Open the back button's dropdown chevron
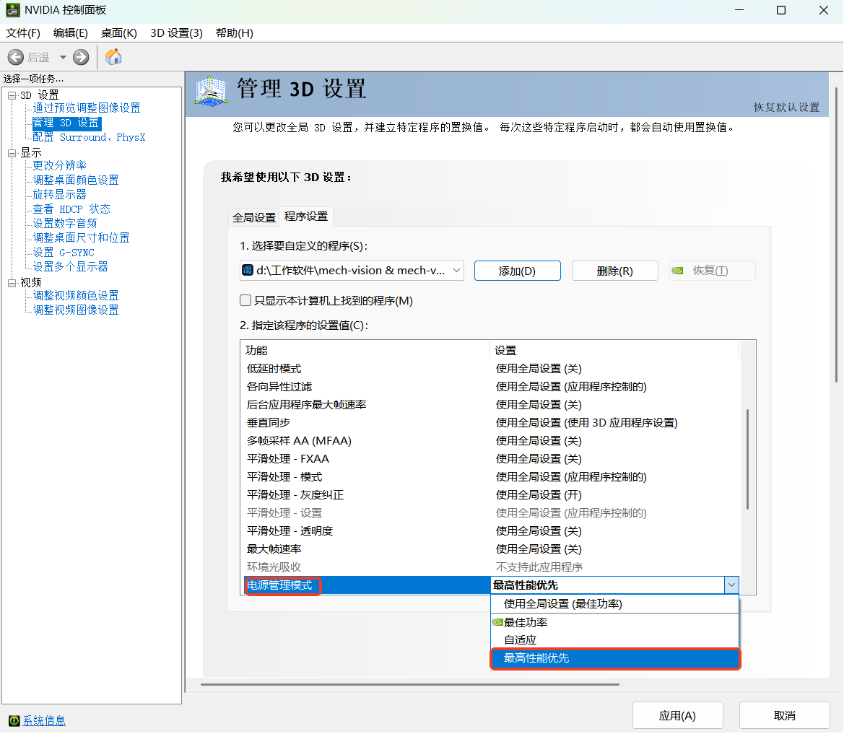The width and height of the screenshot is (844, 734). point(62,56)
